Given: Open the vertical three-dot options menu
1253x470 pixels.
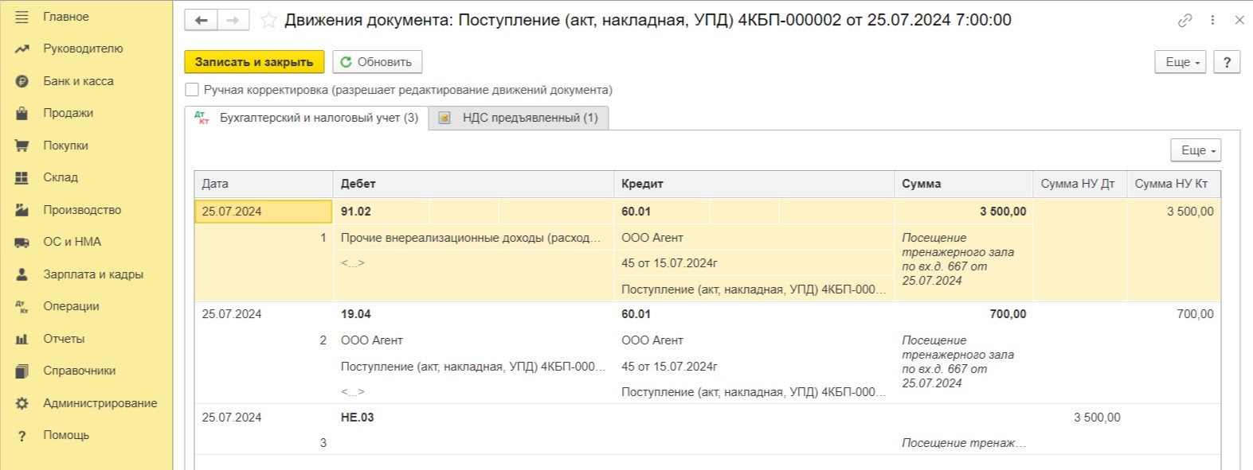Looking at the screenshot, I should [1212, 20].
